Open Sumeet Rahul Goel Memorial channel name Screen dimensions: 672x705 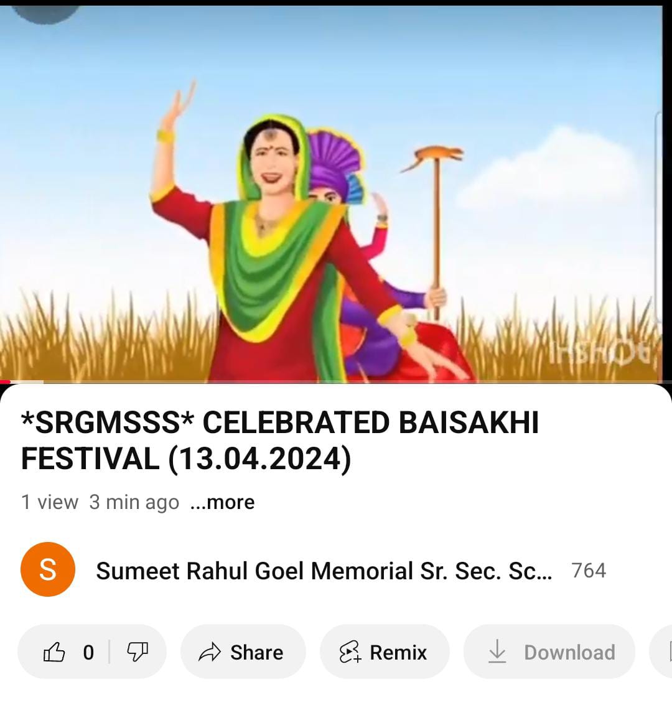tap(324, 571)
